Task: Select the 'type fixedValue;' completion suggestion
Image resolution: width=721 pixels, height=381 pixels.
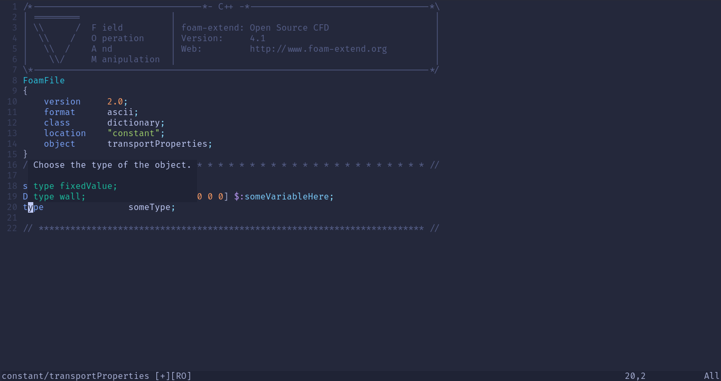Action: pos(75,186)
